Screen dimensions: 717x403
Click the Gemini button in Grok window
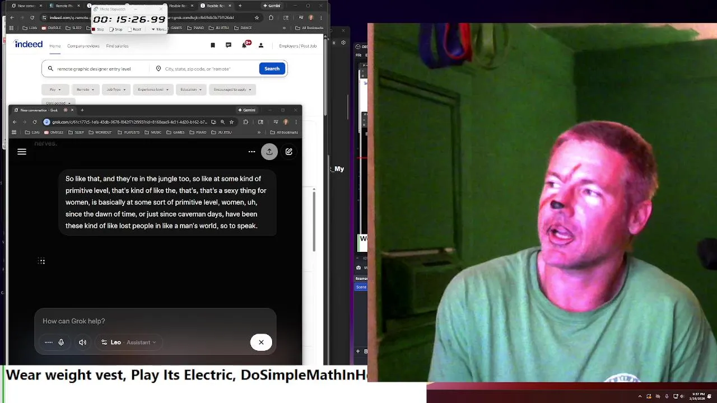point(247,110)
